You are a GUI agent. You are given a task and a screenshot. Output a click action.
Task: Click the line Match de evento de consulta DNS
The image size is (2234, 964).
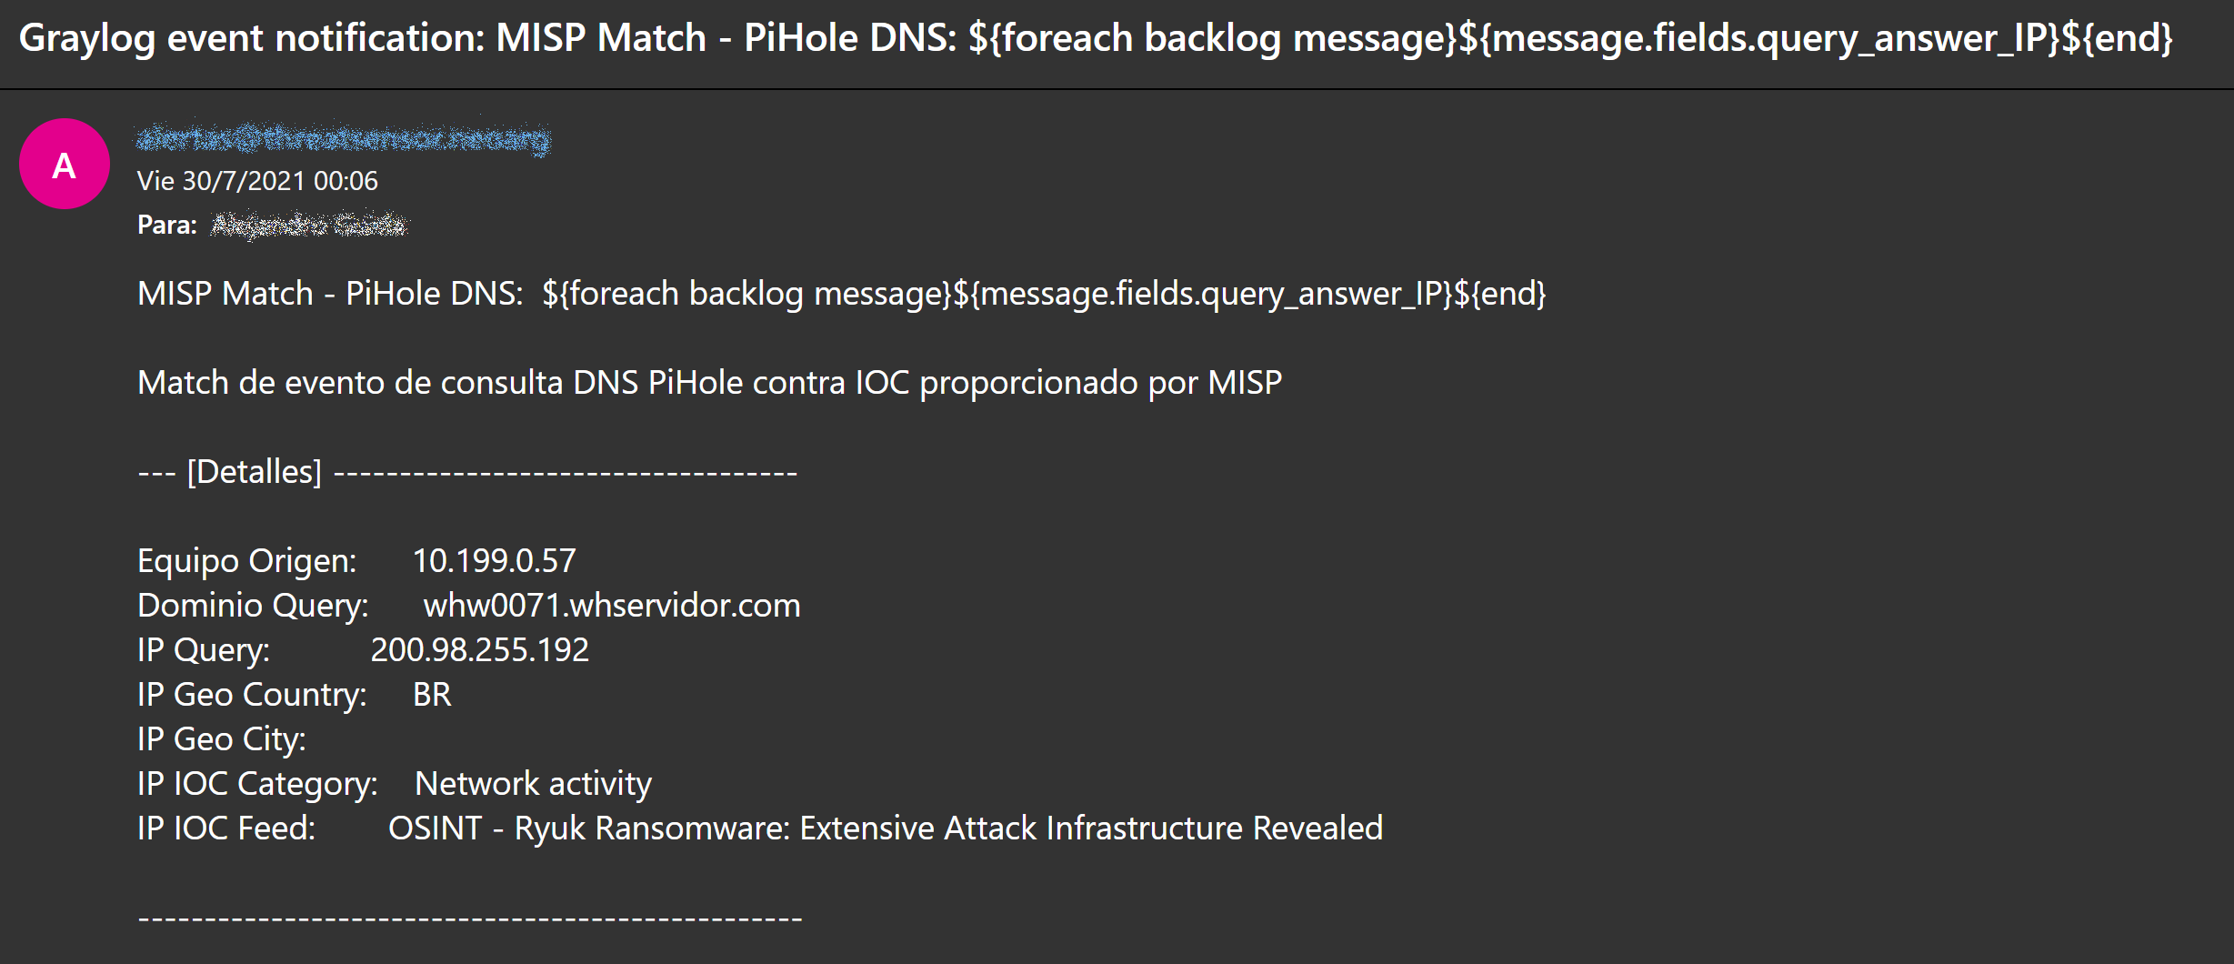pos(709,383)
